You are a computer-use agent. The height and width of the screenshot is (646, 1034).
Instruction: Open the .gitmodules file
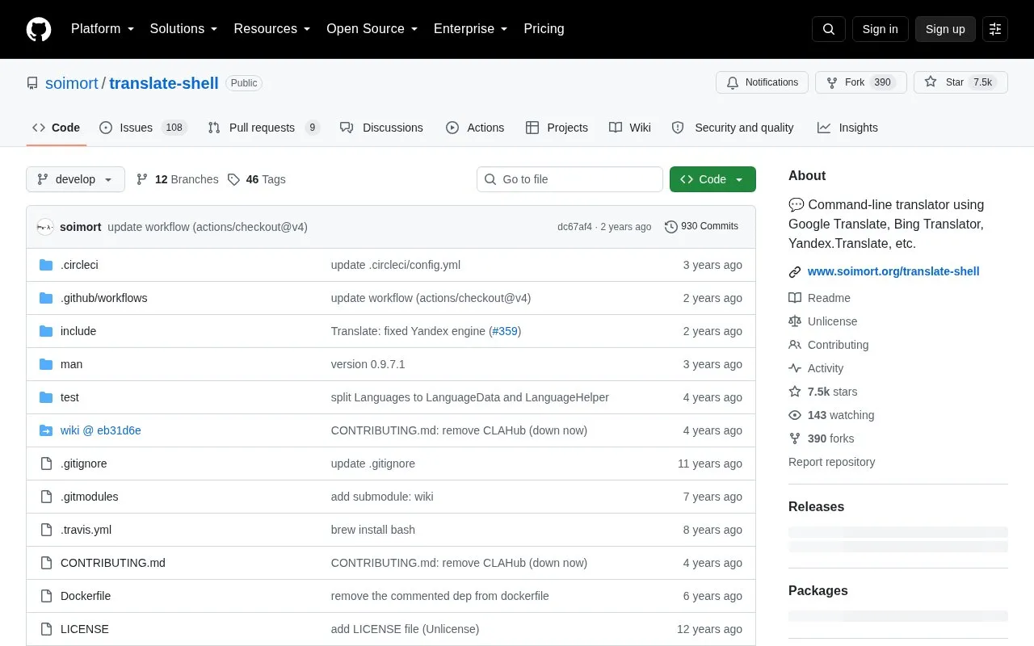(x=89, y=497)
